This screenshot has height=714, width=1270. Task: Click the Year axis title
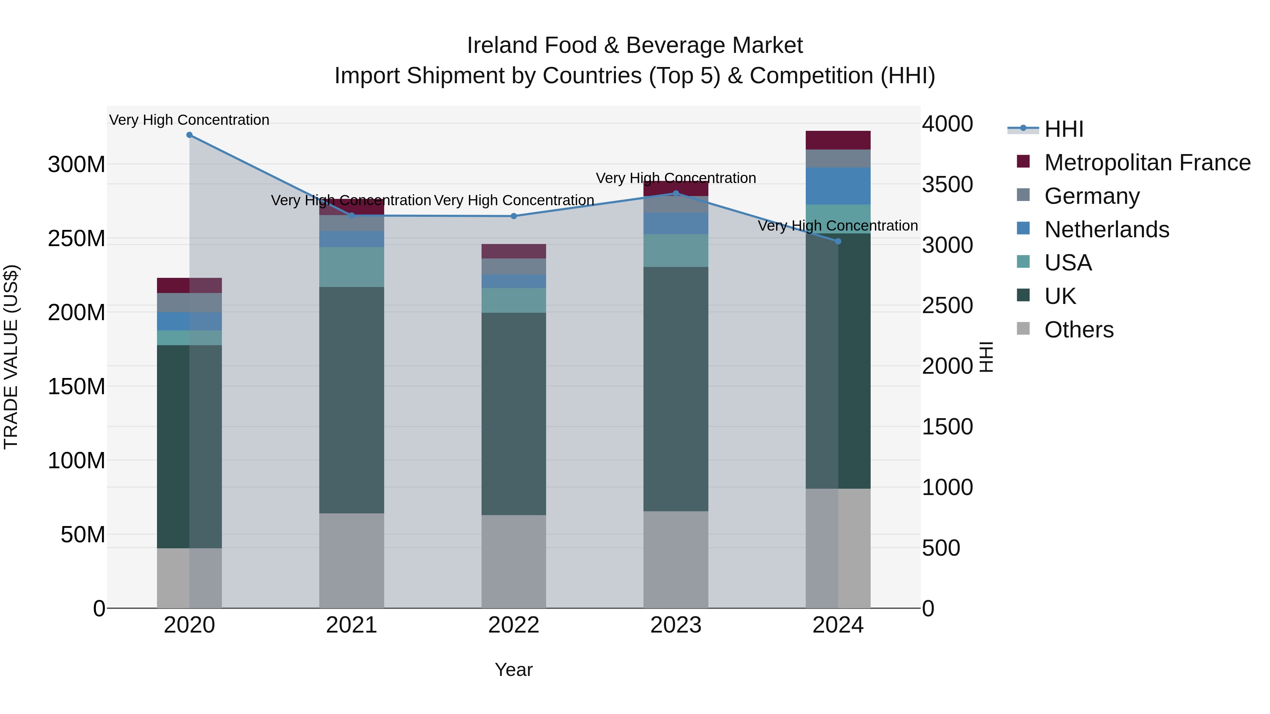click(514, 670)
